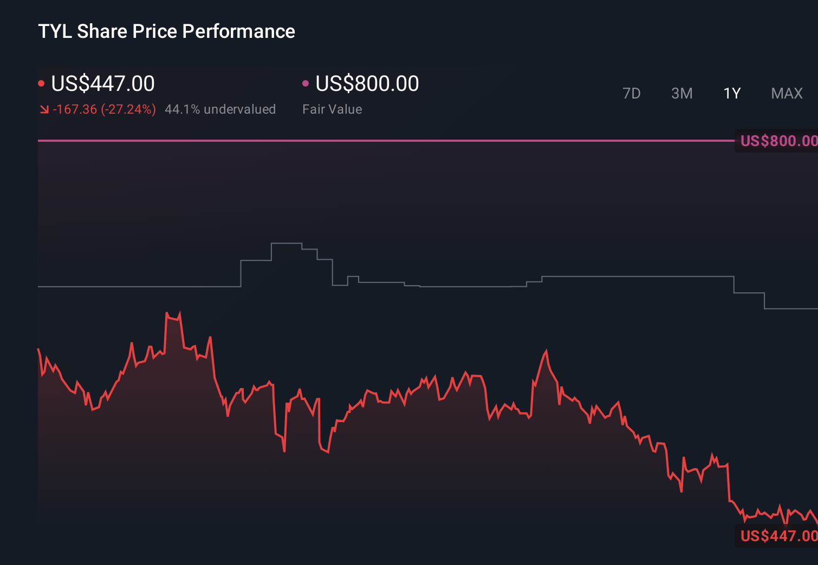Click the red downward trend arrow
Viewport: 818px width, 565px height.
(x=44, y=109)
